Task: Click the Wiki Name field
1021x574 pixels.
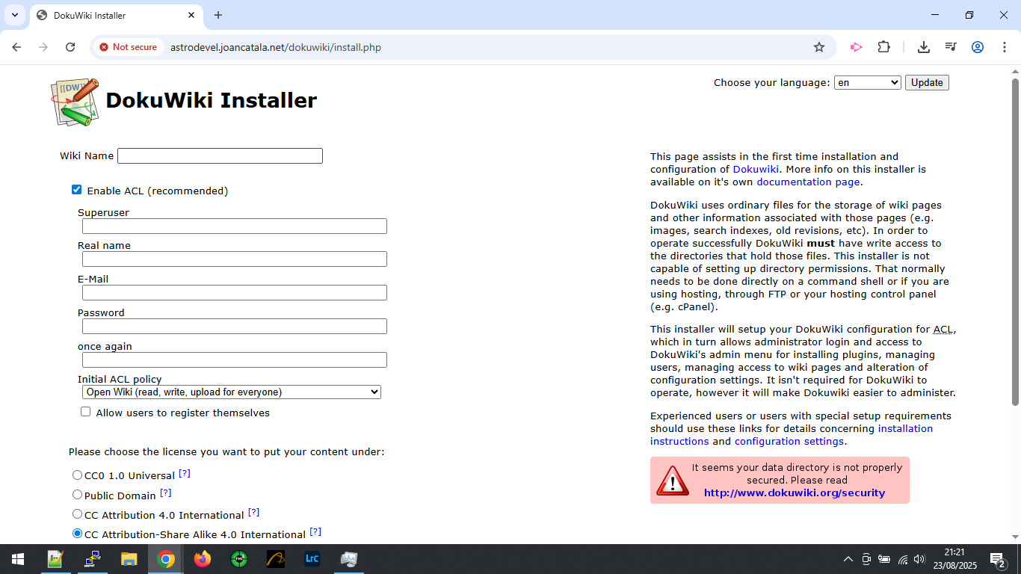Action: pyautogui.click(x=220, y=155)
